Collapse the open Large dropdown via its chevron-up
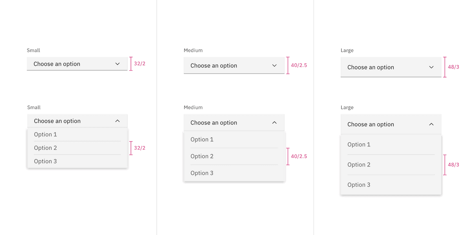470x235 pixels. pyautogui.click(x=431, y=124)
